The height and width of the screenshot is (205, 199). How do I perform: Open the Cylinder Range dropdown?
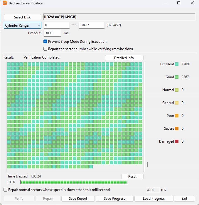pyautogui.click(x=23, y=25)
